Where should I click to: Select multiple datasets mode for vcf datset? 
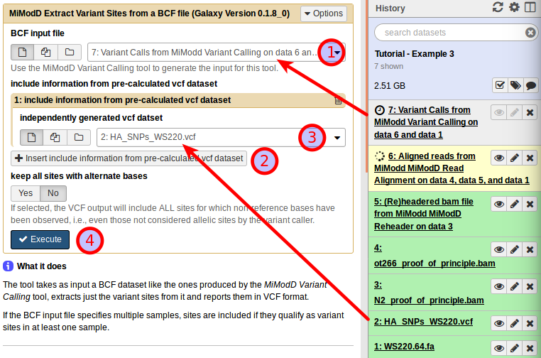coord(55,137)
